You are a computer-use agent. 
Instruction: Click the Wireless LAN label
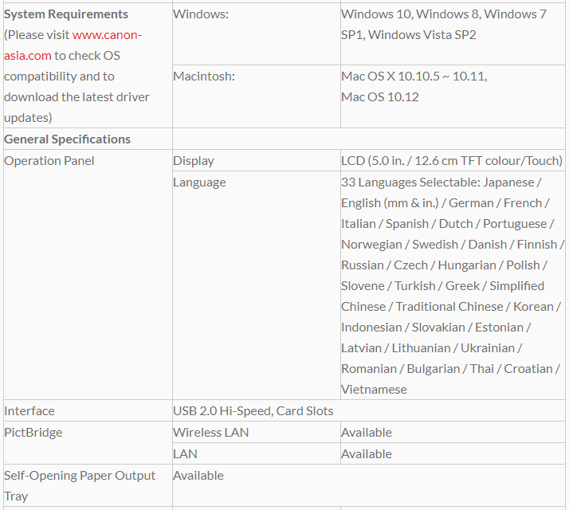tap(211, 433)
